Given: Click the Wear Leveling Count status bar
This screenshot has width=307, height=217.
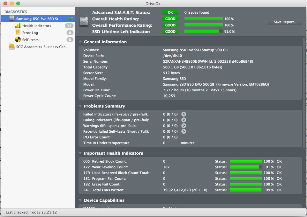Looking at the screenshot, I should tap(246, 167).
